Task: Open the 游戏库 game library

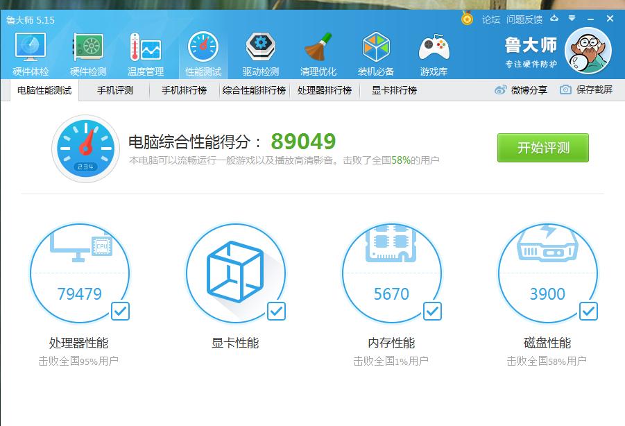Action: point(434,49)
